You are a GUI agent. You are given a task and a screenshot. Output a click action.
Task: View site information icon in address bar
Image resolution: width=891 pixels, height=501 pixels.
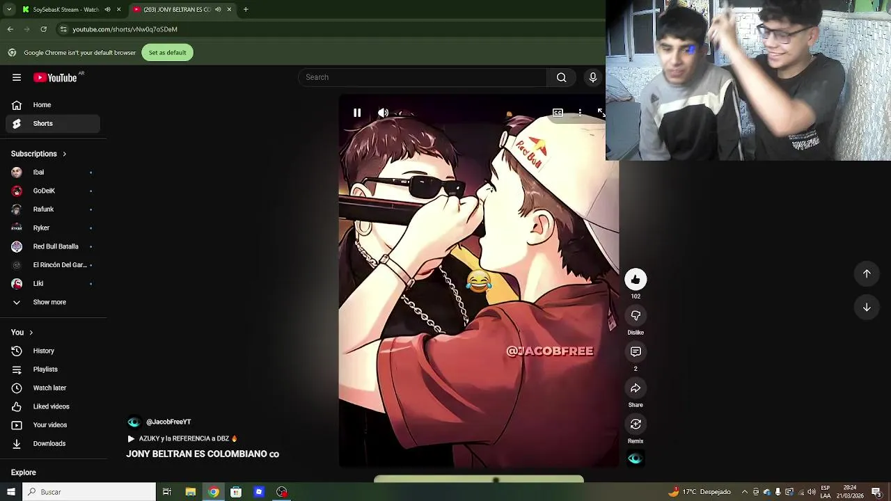(x=63, y=29)
